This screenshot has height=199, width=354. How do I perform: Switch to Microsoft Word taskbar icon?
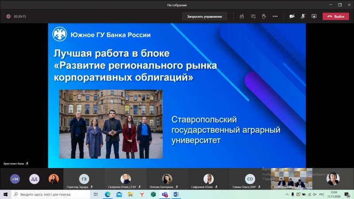(176, 194)
